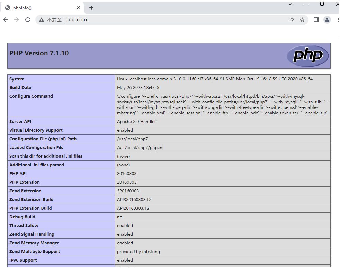340x268 pixels.
Task: Select the PHP Extension label
Action: [25, 182]
